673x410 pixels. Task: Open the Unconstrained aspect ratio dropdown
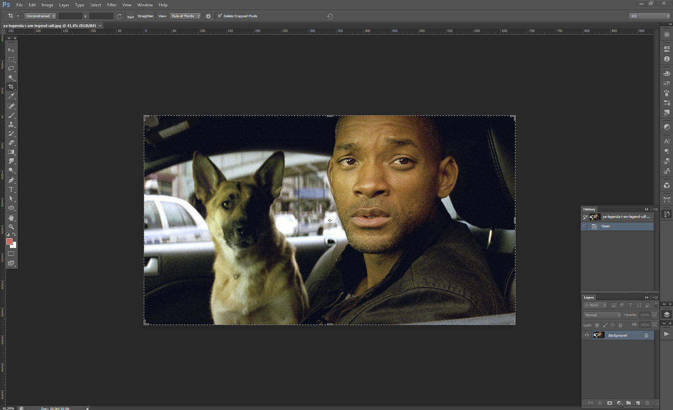tap(40, 16)
